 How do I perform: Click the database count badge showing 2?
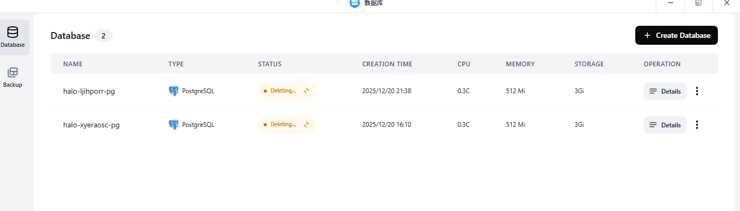click(104, 36)
